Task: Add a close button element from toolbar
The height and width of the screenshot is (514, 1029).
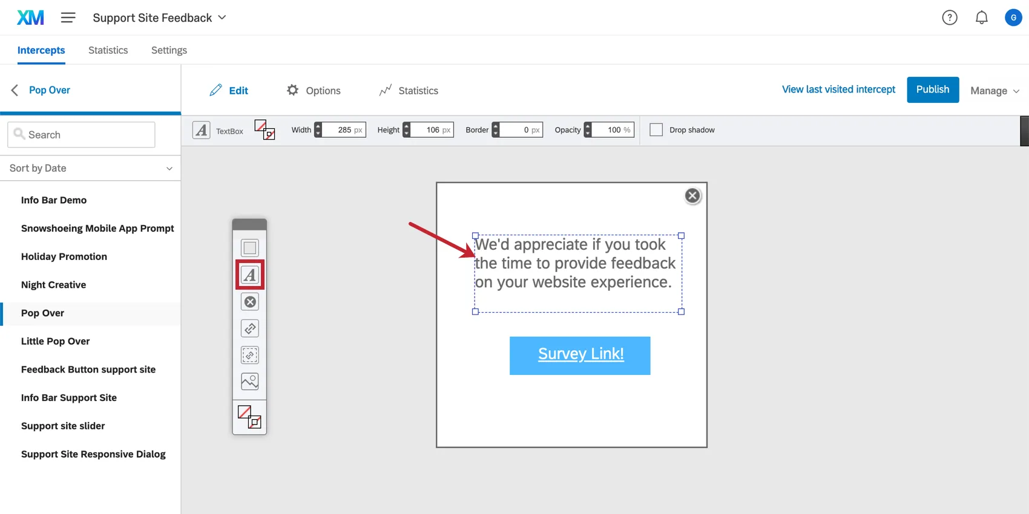Action: [249, 302]
